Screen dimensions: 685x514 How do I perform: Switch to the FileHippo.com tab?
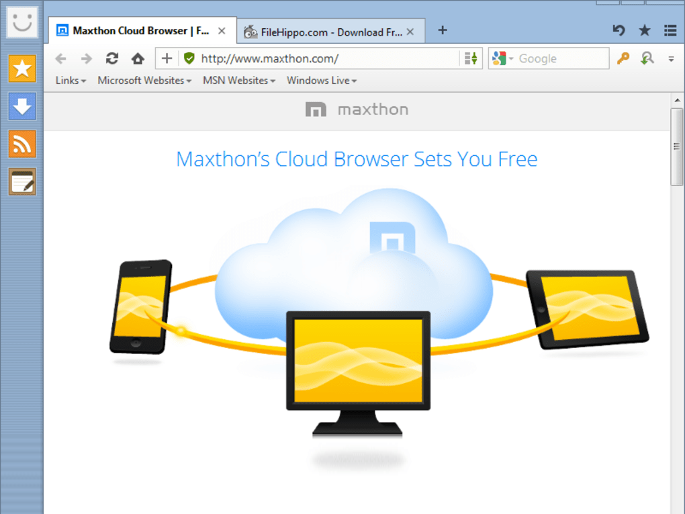[330, 32]
